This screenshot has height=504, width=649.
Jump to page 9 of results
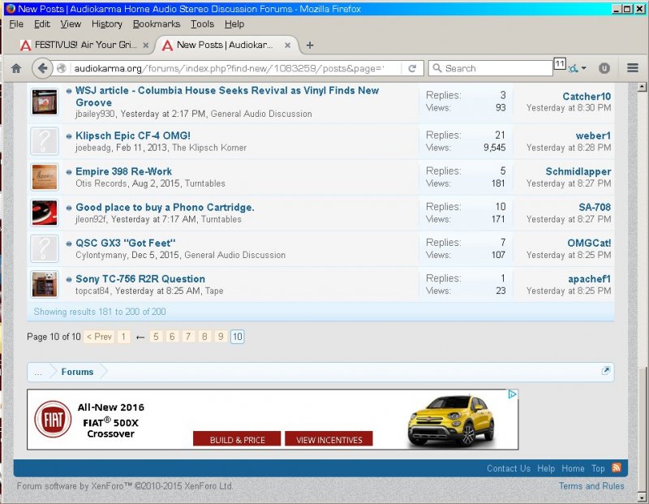pos(221,337)
